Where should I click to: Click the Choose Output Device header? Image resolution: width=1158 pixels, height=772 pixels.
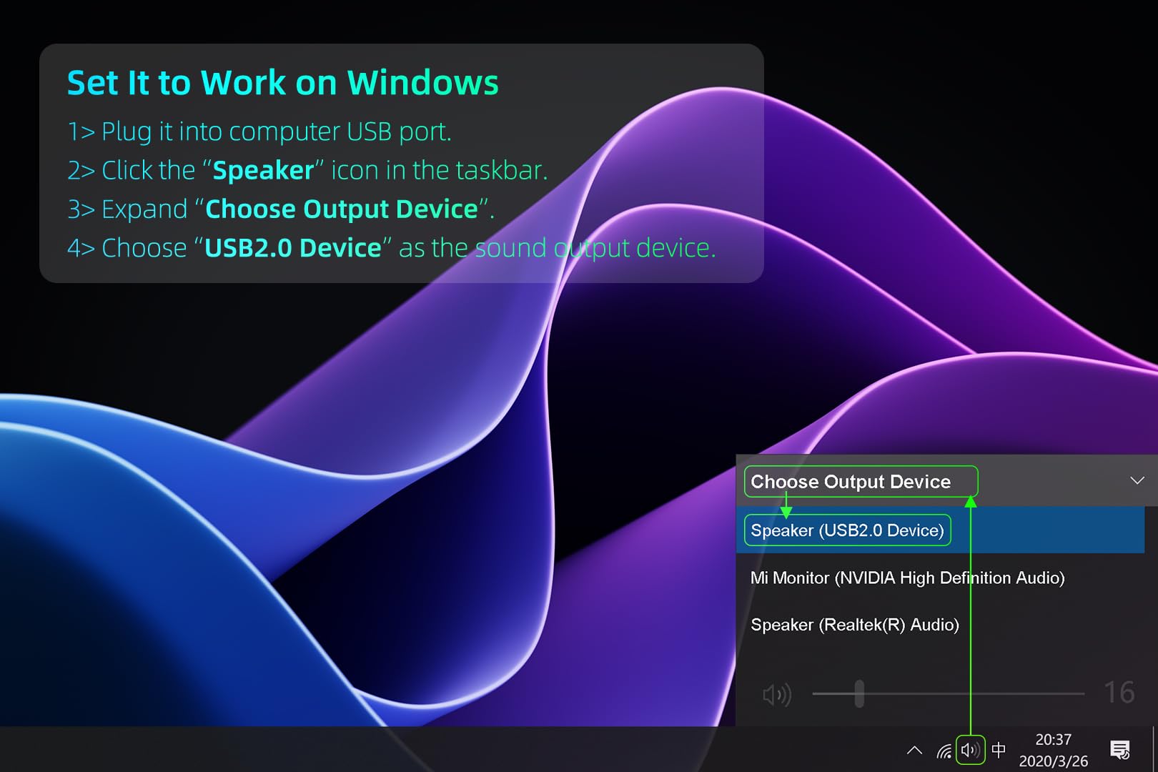point(851,482)
